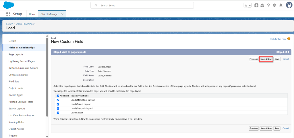
Task: Click into the Search Setup field
Action: [142, 5]
